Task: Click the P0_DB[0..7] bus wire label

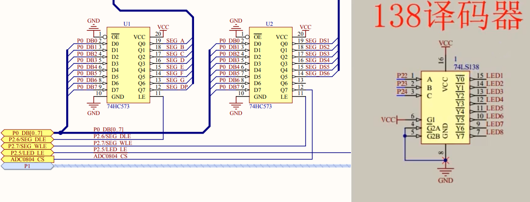Action: point(108,130)
